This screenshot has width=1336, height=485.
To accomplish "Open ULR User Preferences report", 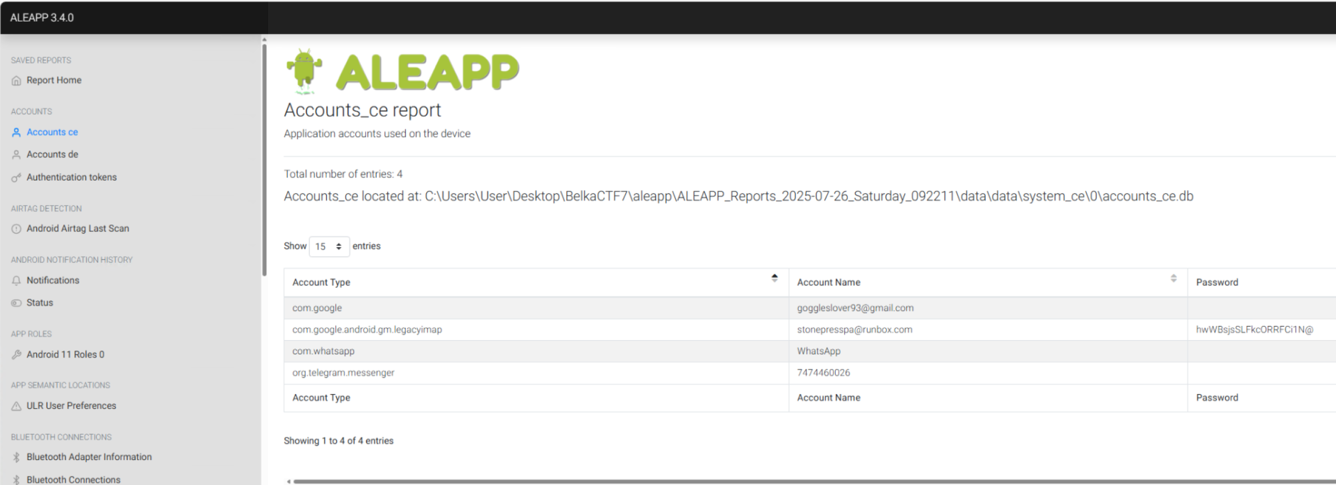I will 71,405.
